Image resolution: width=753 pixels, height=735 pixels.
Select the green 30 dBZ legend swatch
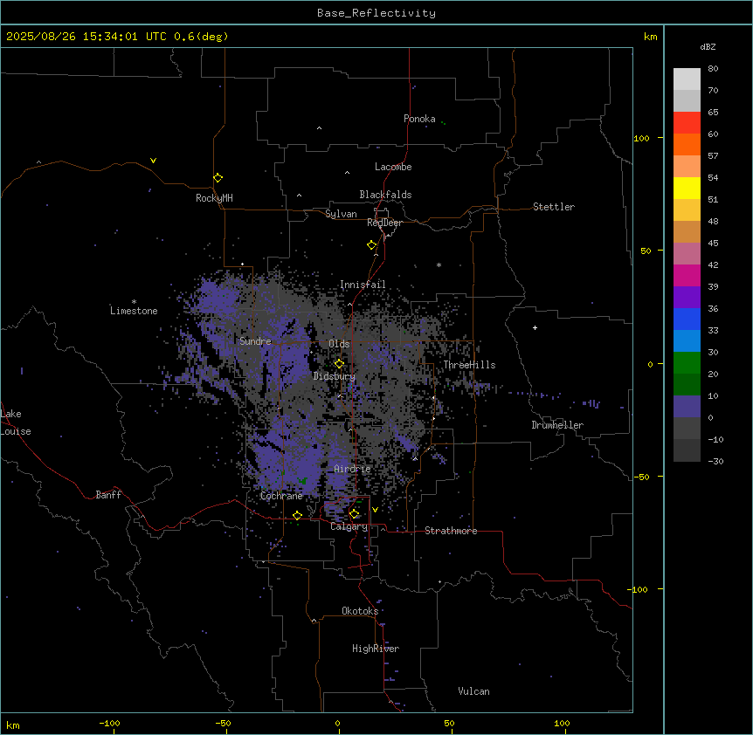click(x=687, y=363)
